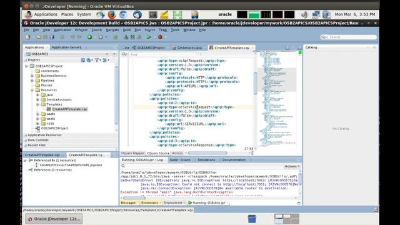Click the New file toolbar icon
The height and width of the screenshot is (225, 400).
28,37
